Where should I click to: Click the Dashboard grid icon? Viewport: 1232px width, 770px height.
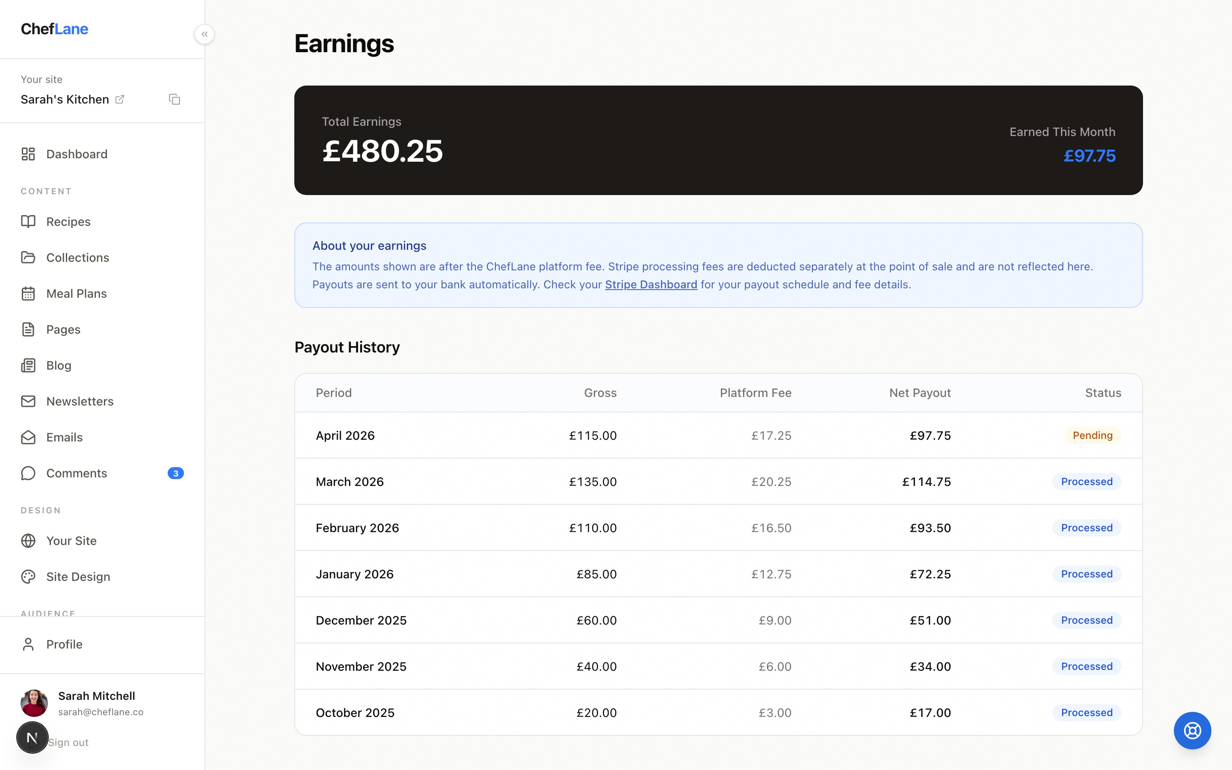pyautogui.click(x=28, y=154)
